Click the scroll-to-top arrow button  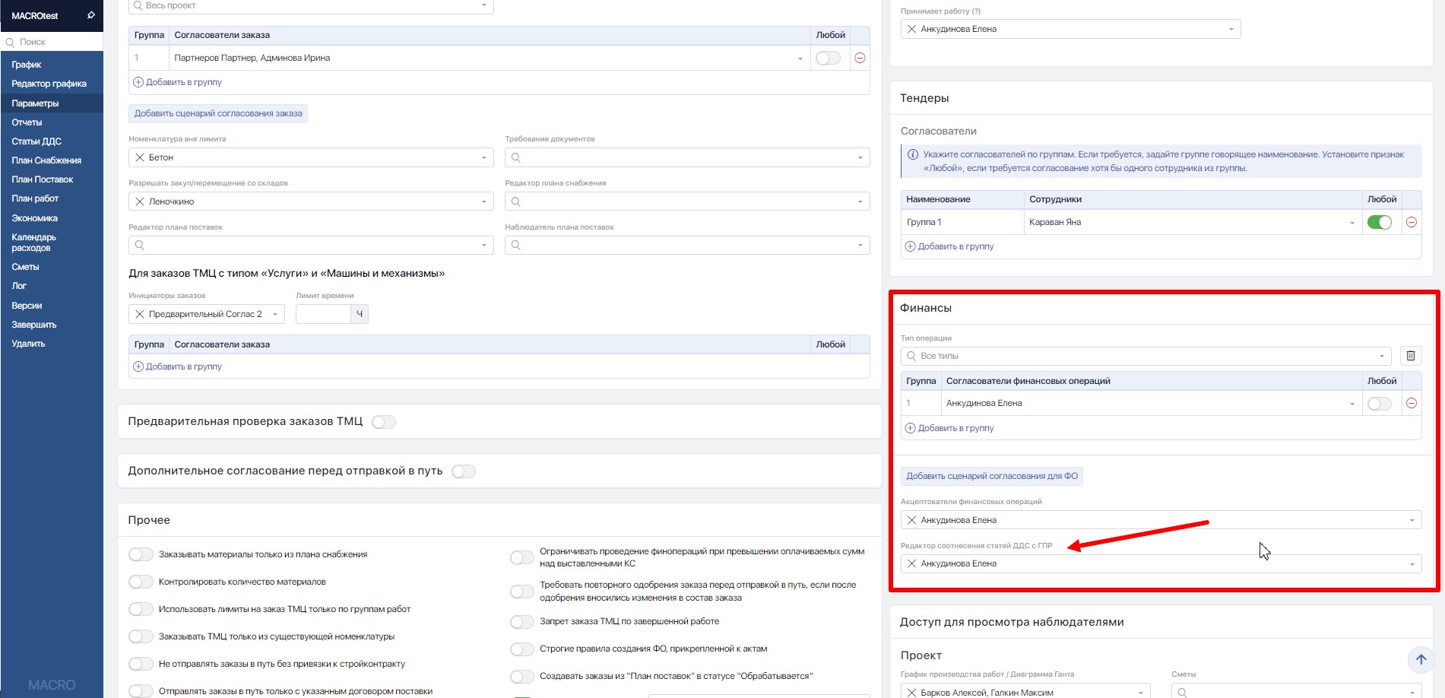coord(1420,659)
